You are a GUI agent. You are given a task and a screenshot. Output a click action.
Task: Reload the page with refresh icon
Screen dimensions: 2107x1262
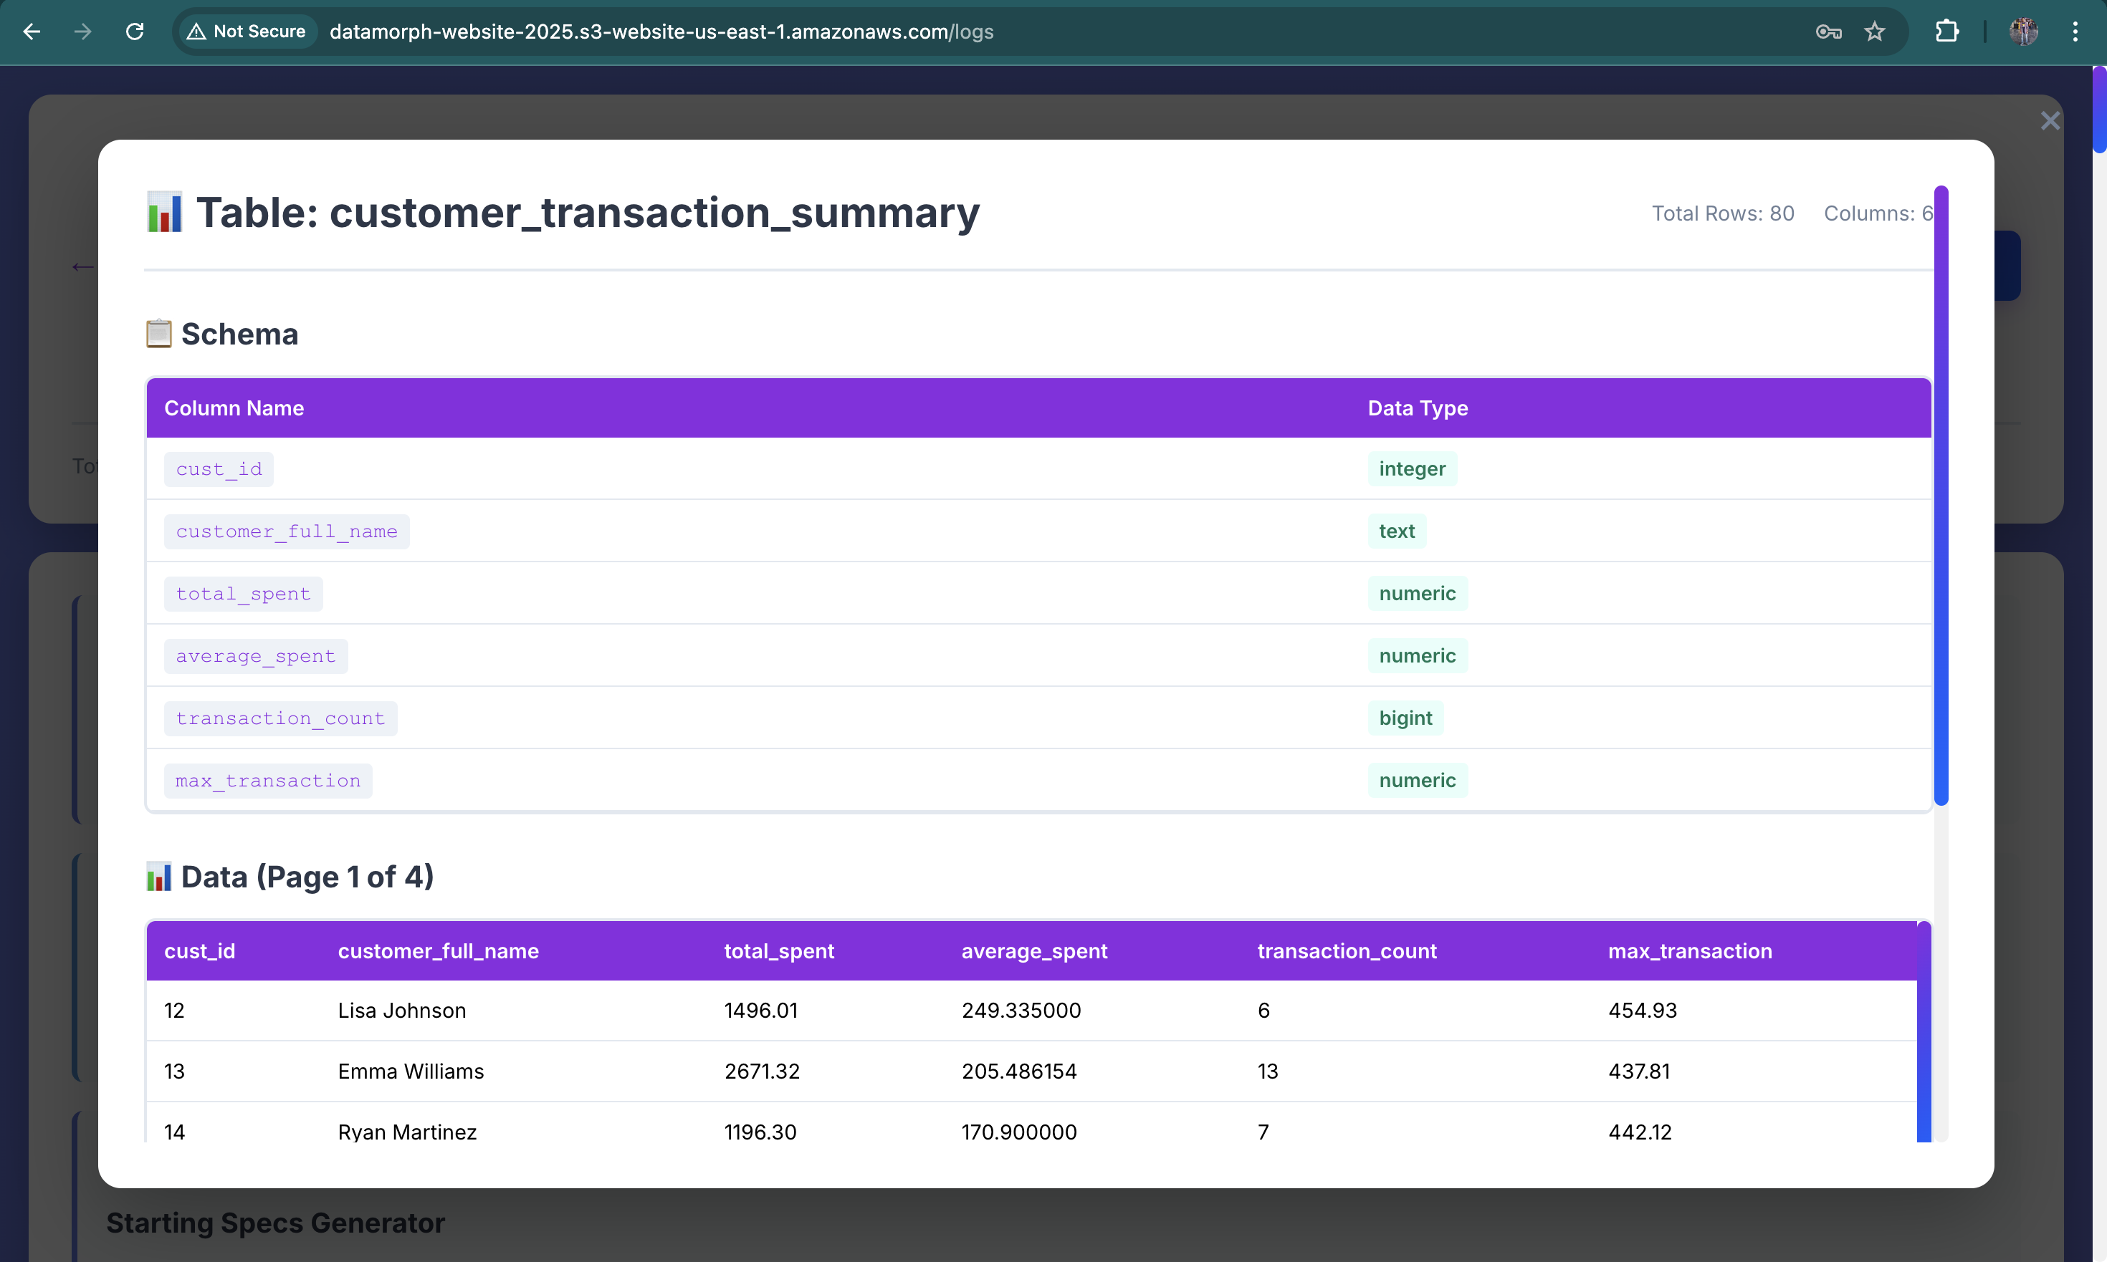tap(135, 32)
